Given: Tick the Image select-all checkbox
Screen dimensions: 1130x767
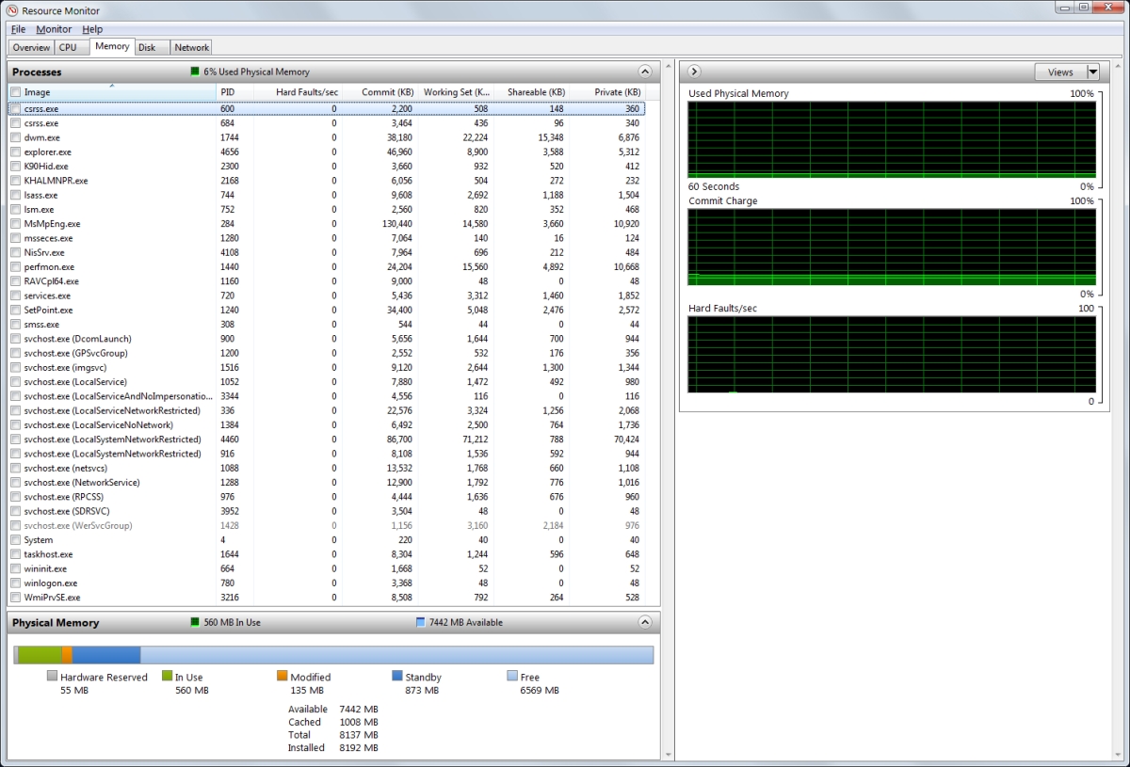Looking at the screenshot, I should [x=15, y=92].
